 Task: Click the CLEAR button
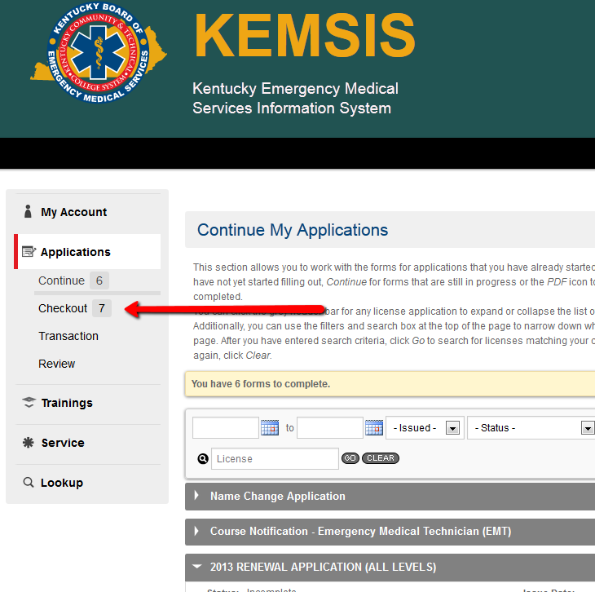pos(381,458)
